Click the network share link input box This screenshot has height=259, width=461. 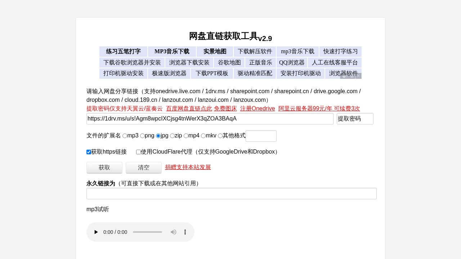click(210, 119)
